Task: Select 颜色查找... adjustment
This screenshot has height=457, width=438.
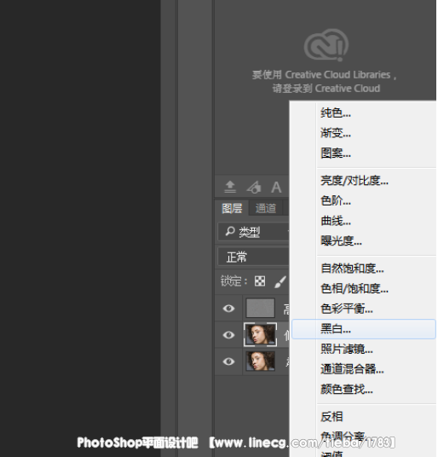Action: (x=363, y=389)
